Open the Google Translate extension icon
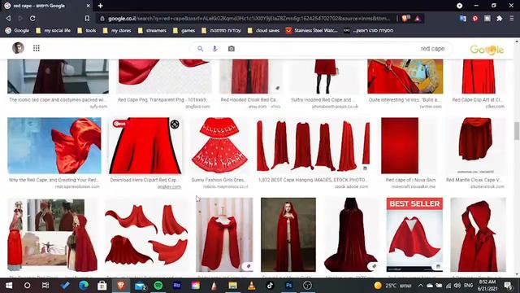 (x=463, y=19)
